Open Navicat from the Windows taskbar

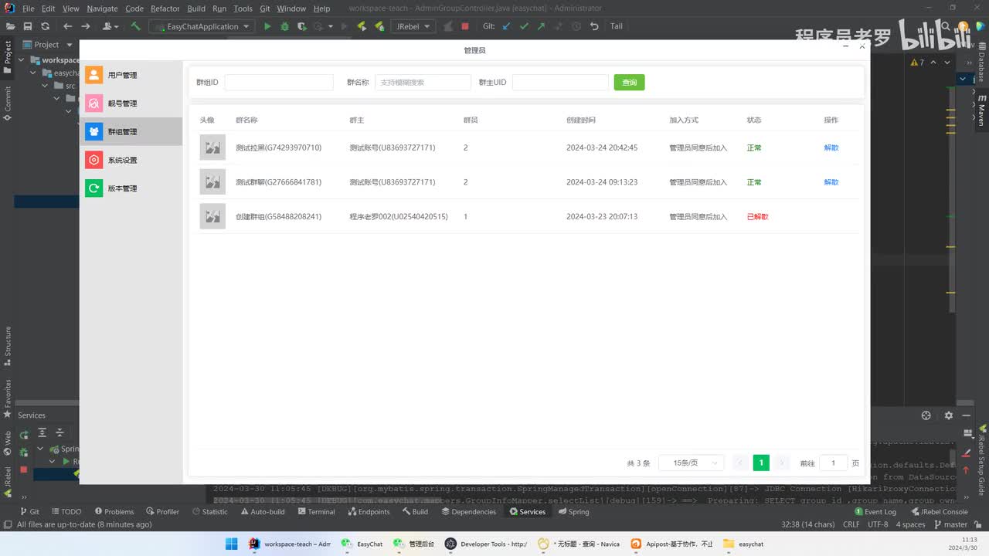[x=579, y=544]
